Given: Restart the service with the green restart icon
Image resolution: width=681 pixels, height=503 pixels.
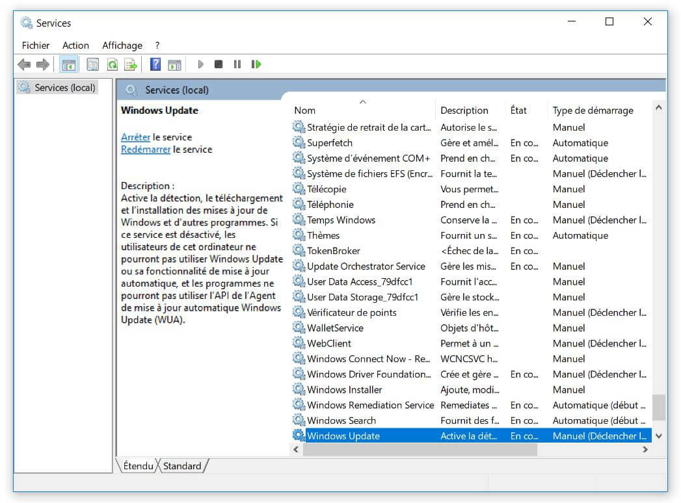Looking at the screenshot, I should point(256,64).
